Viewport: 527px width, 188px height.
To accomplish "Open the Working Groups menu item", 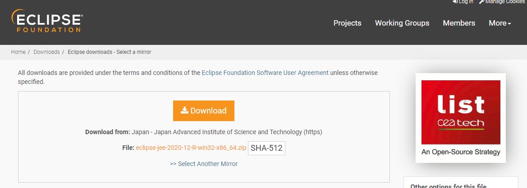I will pos(402,23).
